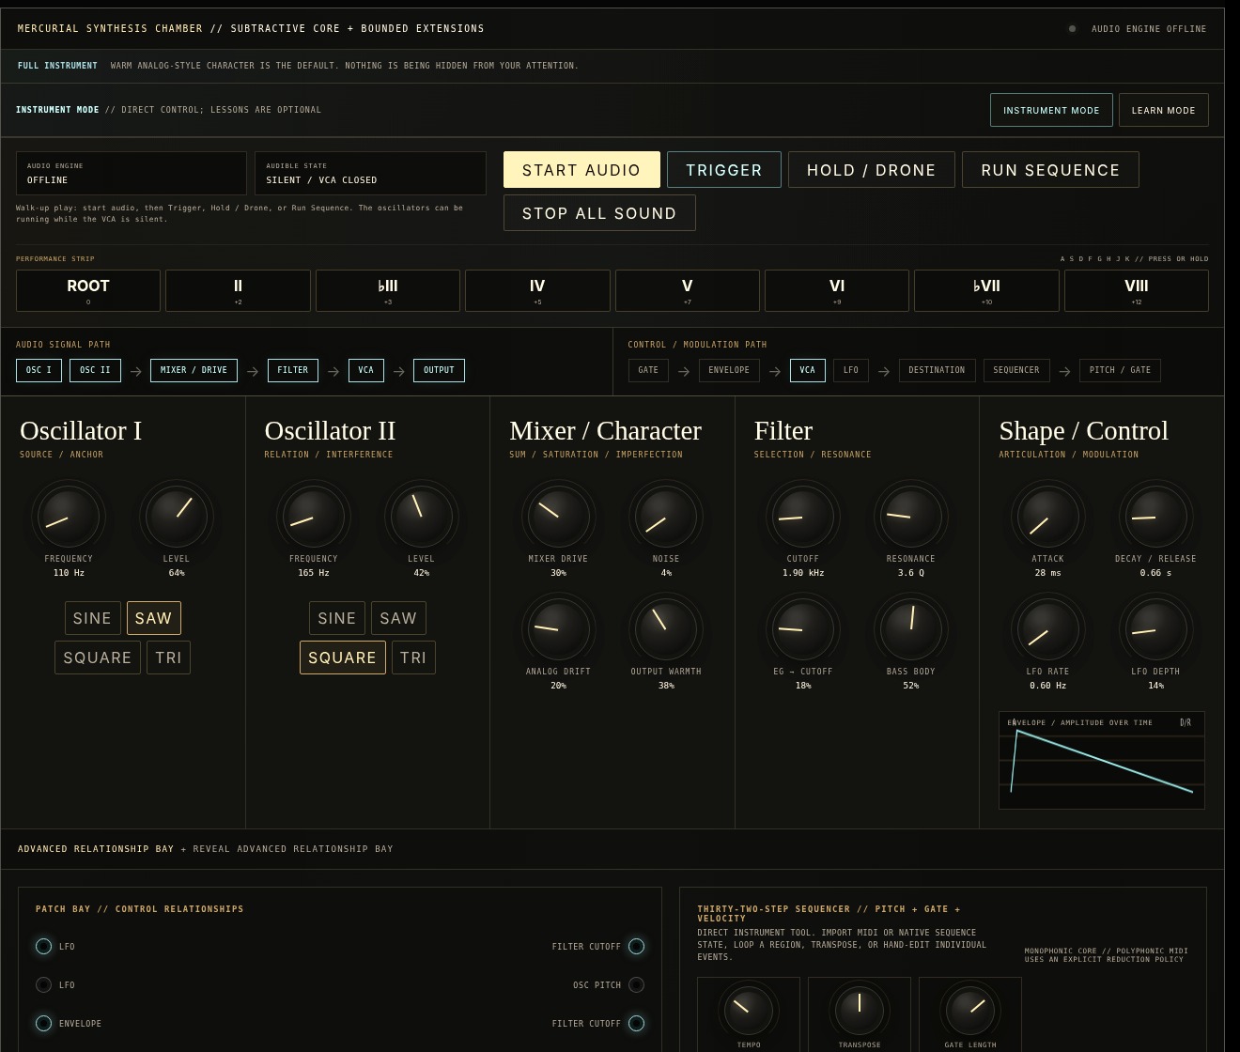Click the Resonance knob
This screenshot has width=1240, height=1052.
tap(911, 517)
